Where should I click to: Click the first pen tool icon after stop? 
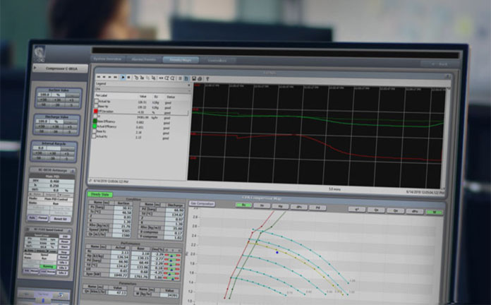pyautogui.click(x=136, y=78)
